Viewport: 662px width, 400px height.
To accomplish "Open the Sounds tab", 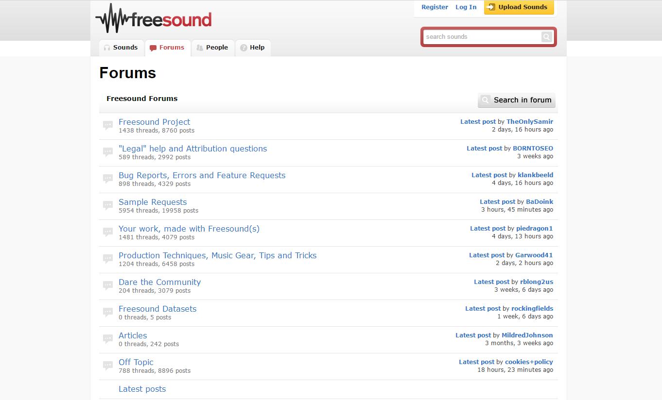I will [121, 48].
